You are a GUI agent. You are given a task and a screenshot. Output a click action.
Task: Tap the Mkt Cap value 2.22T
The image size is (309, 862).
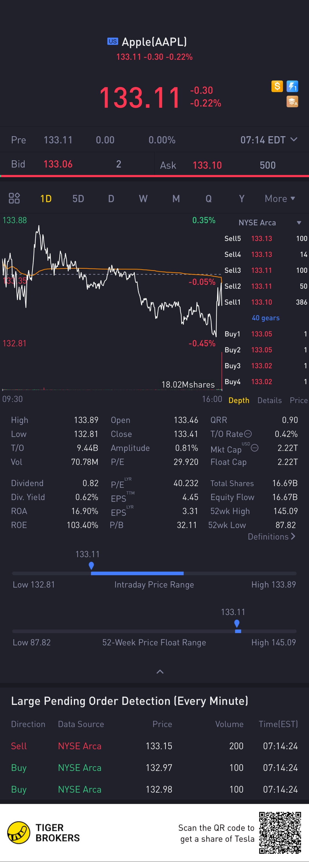287,448
